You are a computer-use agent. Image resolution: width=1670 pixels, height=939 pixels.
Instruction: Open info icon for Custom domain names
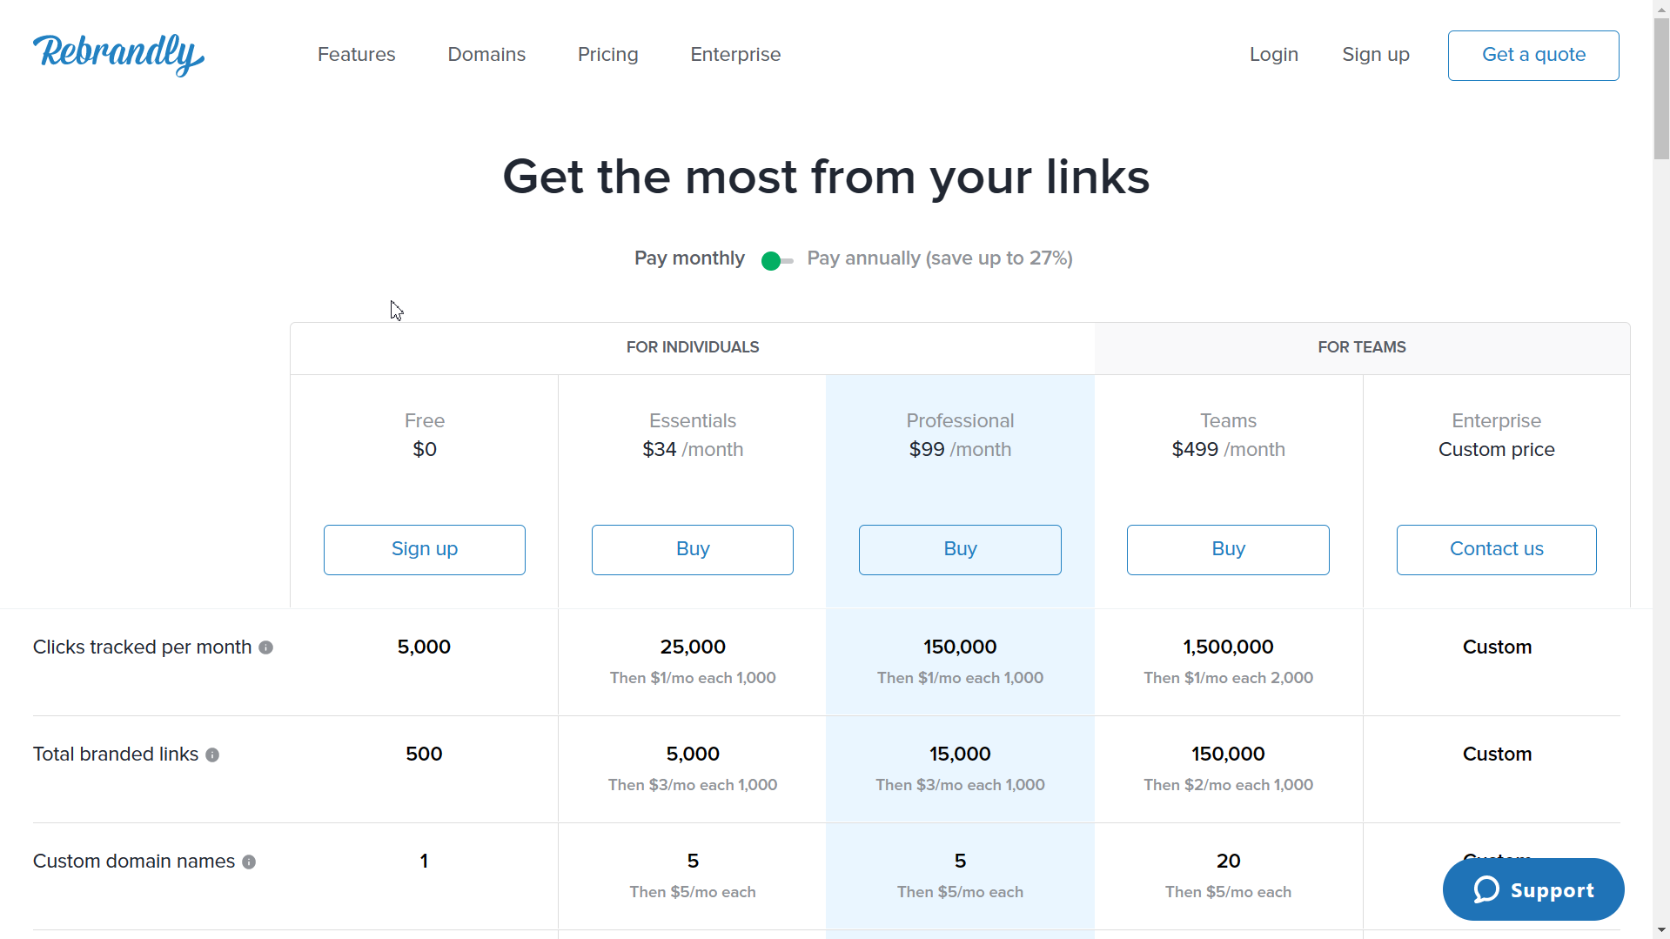click(249, 862)
